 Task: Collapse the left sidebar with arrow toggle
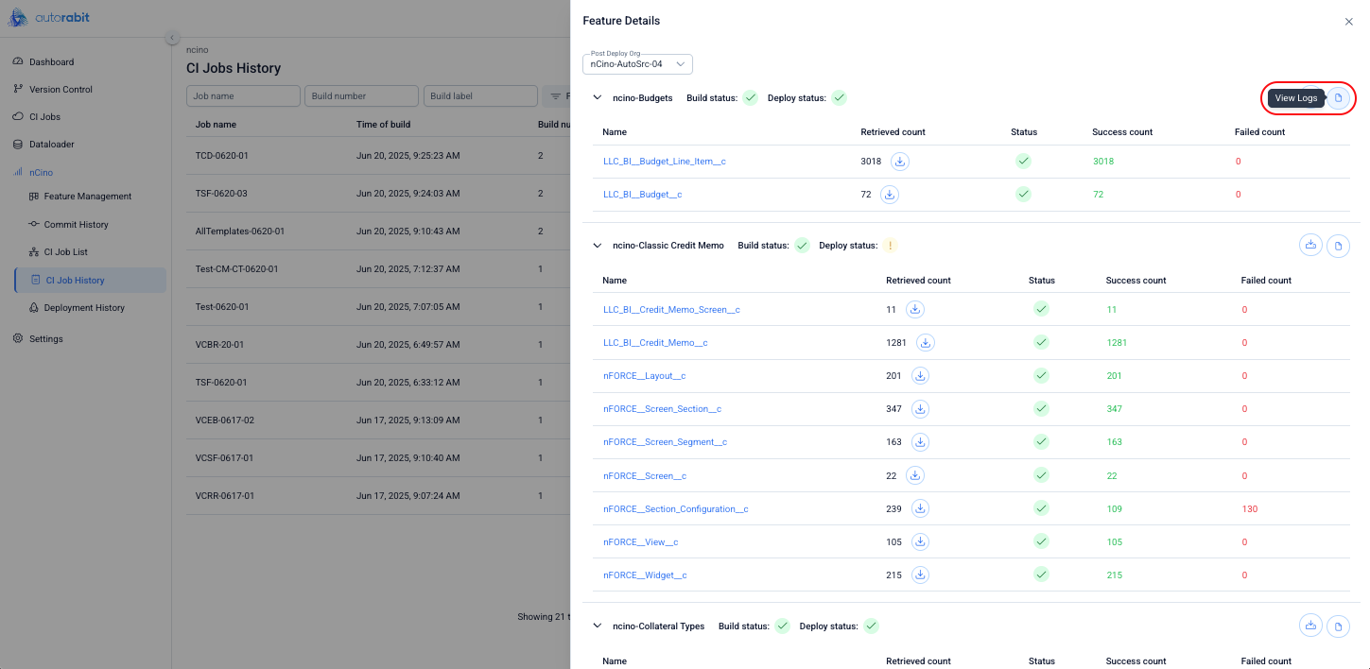tap(172, 38)
